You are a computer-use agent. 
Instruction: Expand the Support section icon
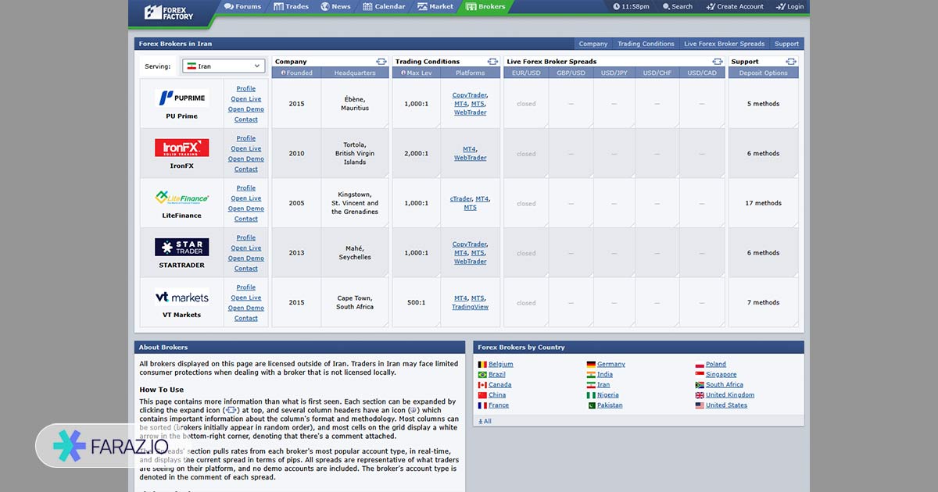[x=791, y=62]
